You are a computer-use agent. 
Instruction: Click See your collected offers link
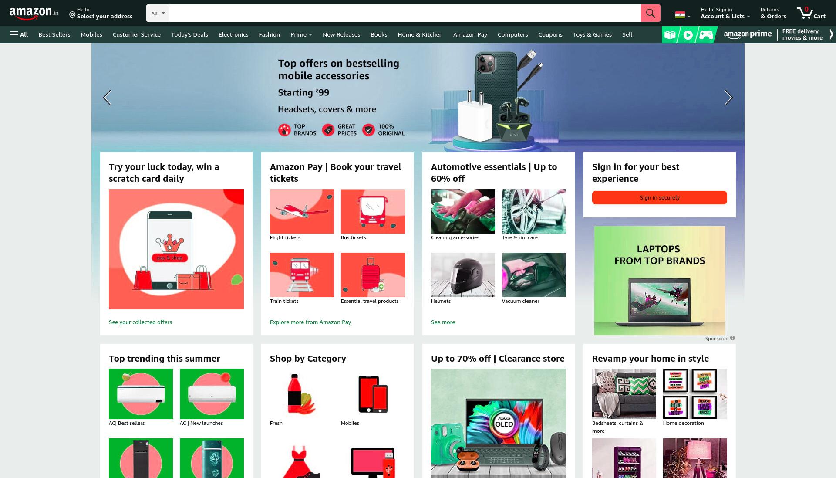tap(140, 322)
